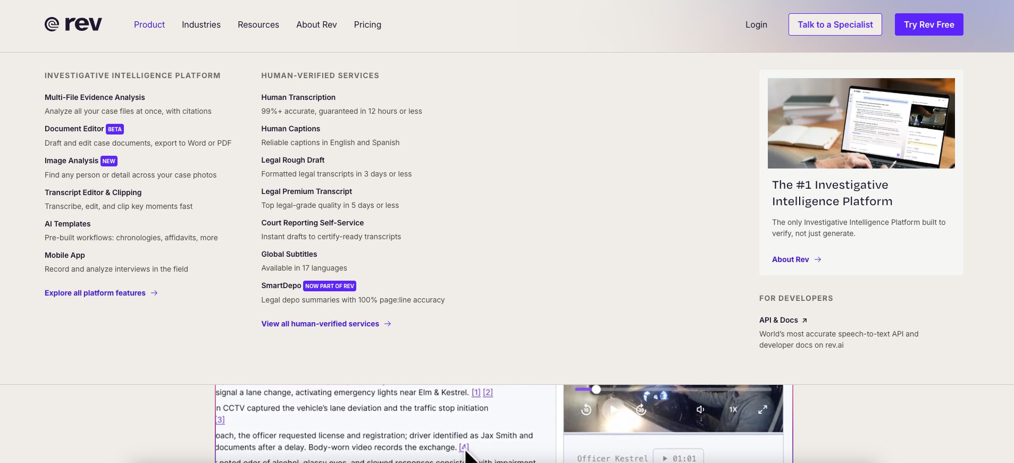Click The #1 Investigative Intelligence Platform heading
1014x463 pixels.
(832, 193)
